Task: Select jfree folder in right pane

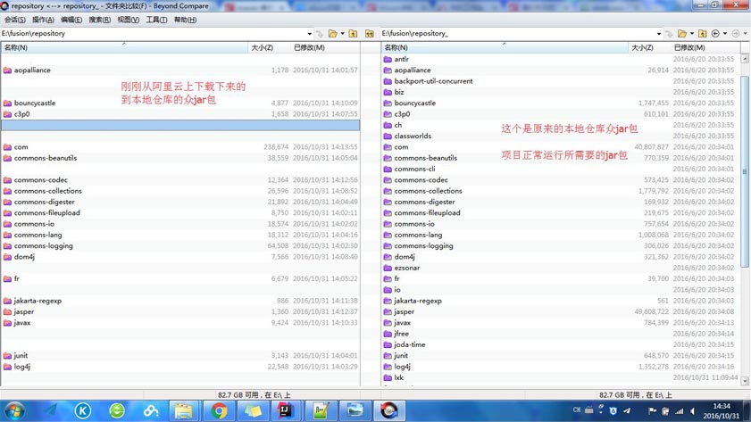Action: [401, 334]
